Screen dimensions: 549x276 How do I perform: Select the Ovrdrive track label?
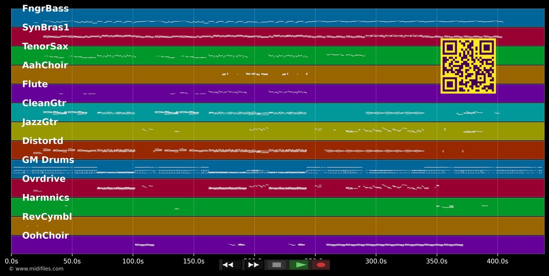click(x=44, y=178)
